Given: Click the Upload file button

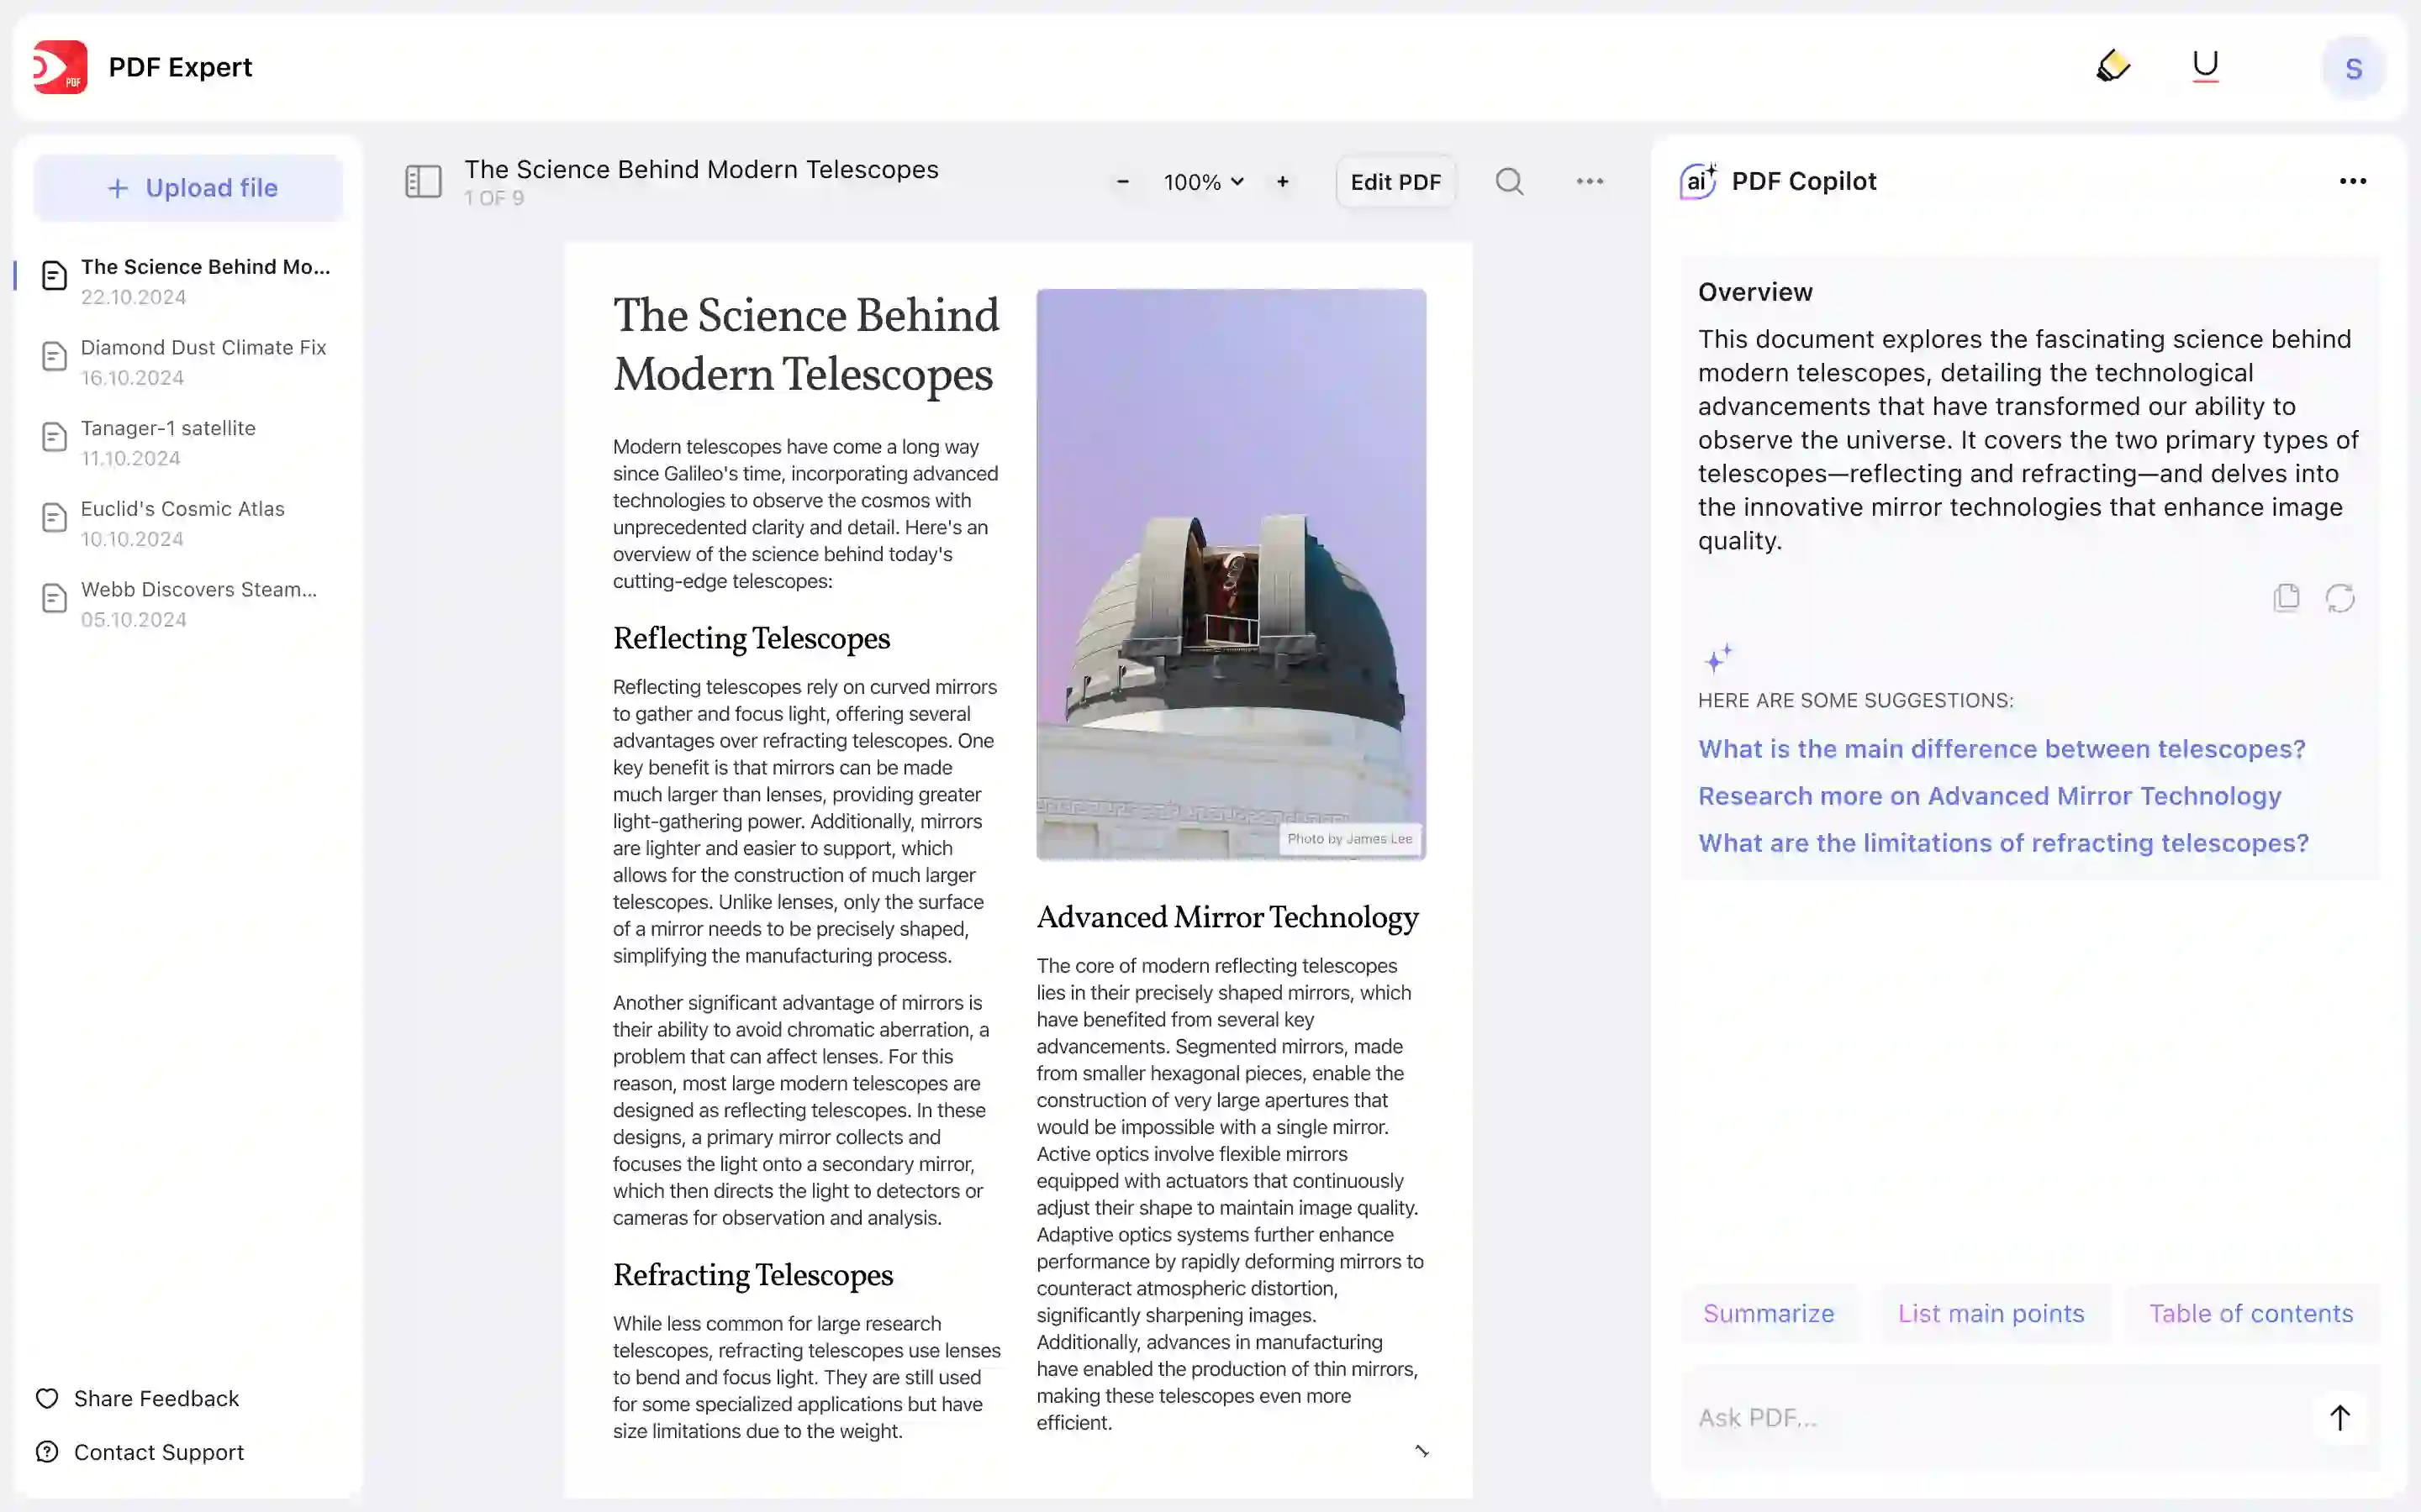Looking at the screenshot, I should tap(189, 188).
